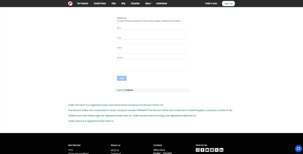Open the live chat widget

(x=298, y=148)
